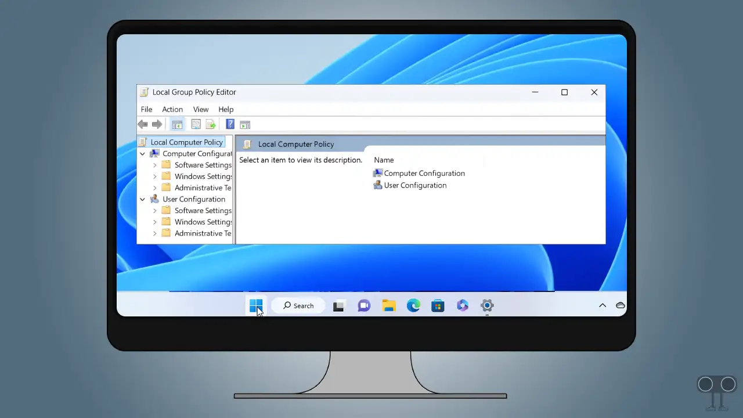Expand Windows Settings under Computer Configuration

pyautogui.click(x=154, y=176)
